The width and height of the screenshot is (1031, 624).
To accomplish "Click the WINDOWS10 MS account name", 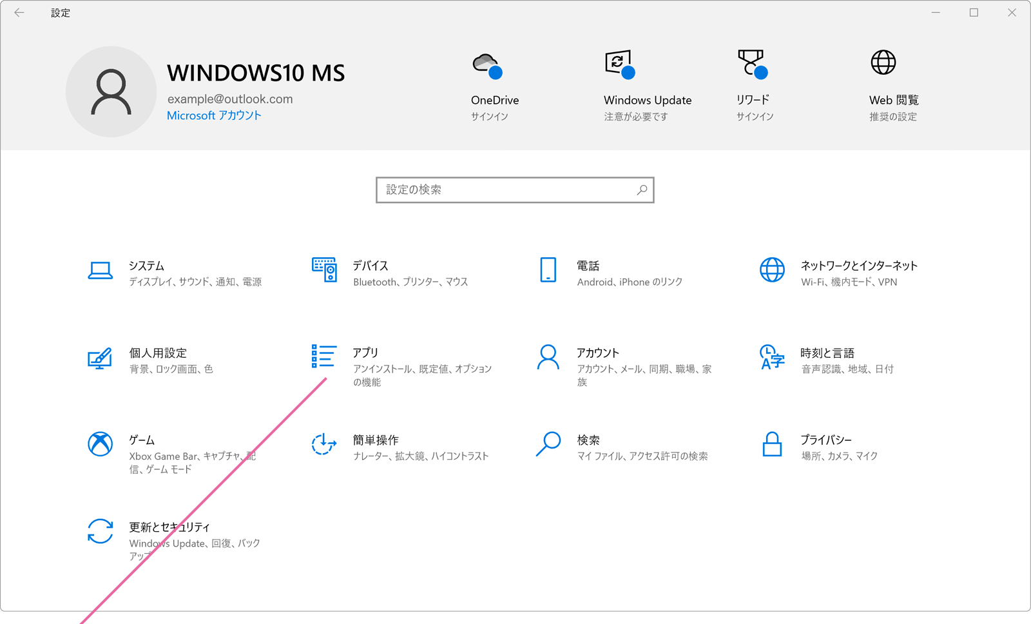I will (x=256, y=73).
